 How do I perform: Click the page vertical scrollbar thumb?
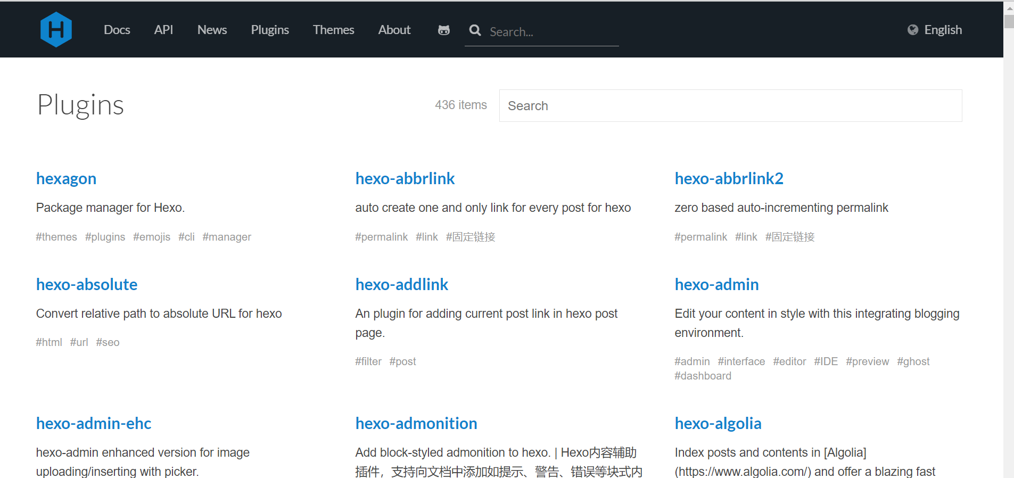[1009, 21]
